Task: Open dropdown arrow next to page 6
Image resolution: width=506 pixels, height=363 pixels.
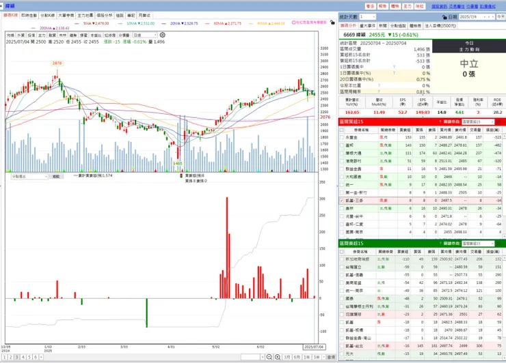Action: [41, 357]
